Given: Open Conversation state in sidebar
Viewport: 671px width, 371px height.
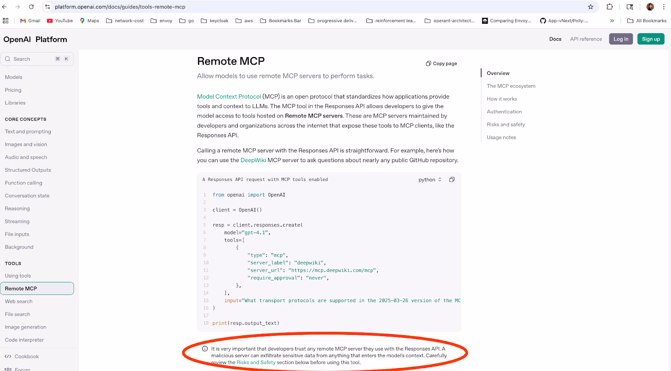Looking at the screenshot, I should [27, 196].
